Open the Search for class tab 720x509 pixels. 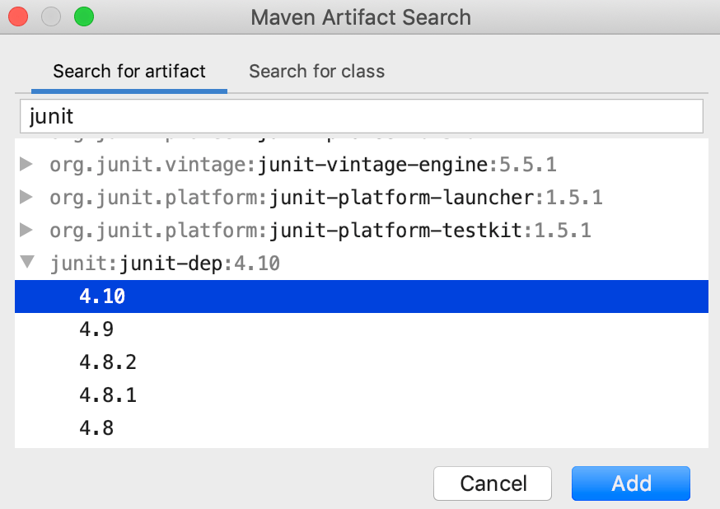click(316, 72)
